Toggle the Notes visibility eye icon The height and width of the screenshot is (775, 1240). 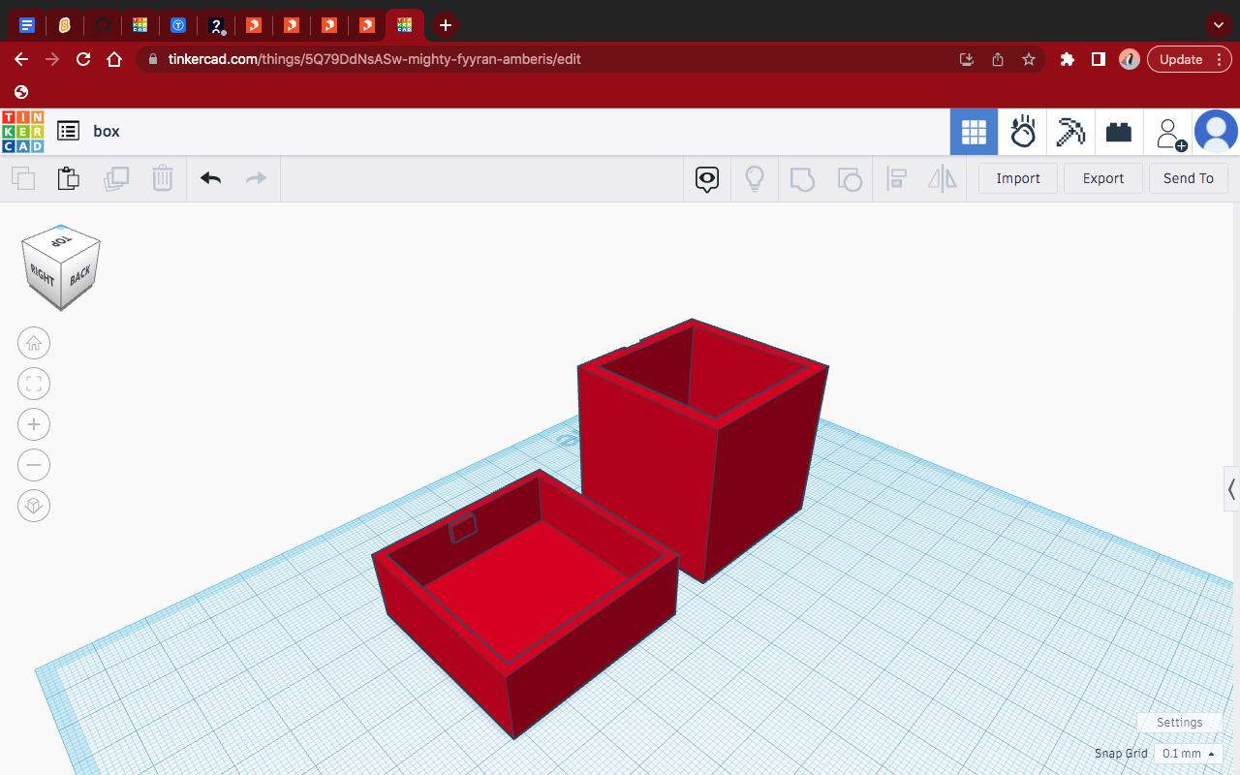point(707,178)
